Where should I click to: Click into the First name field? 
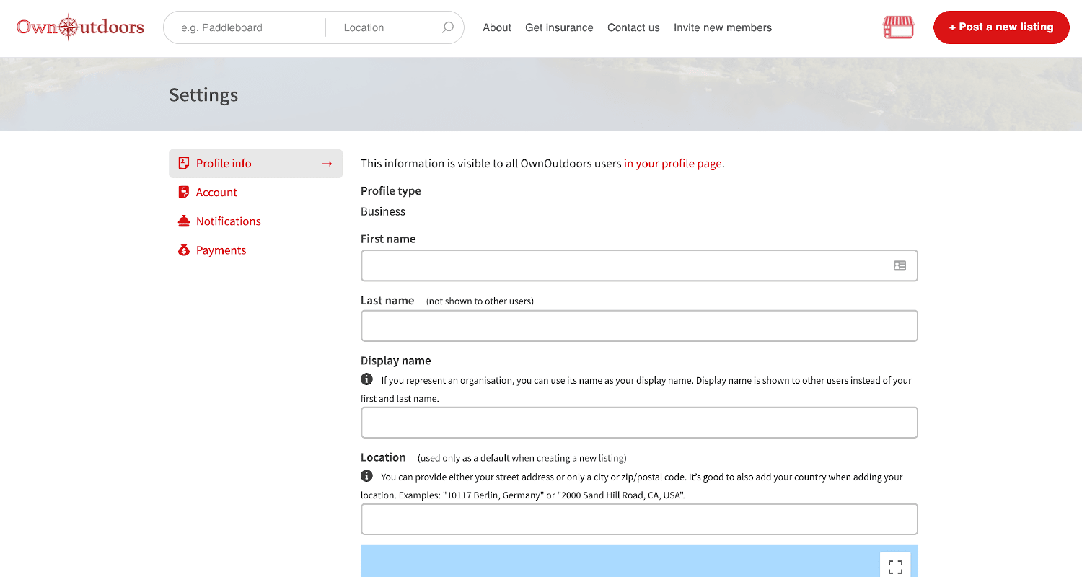coord(639,265)
